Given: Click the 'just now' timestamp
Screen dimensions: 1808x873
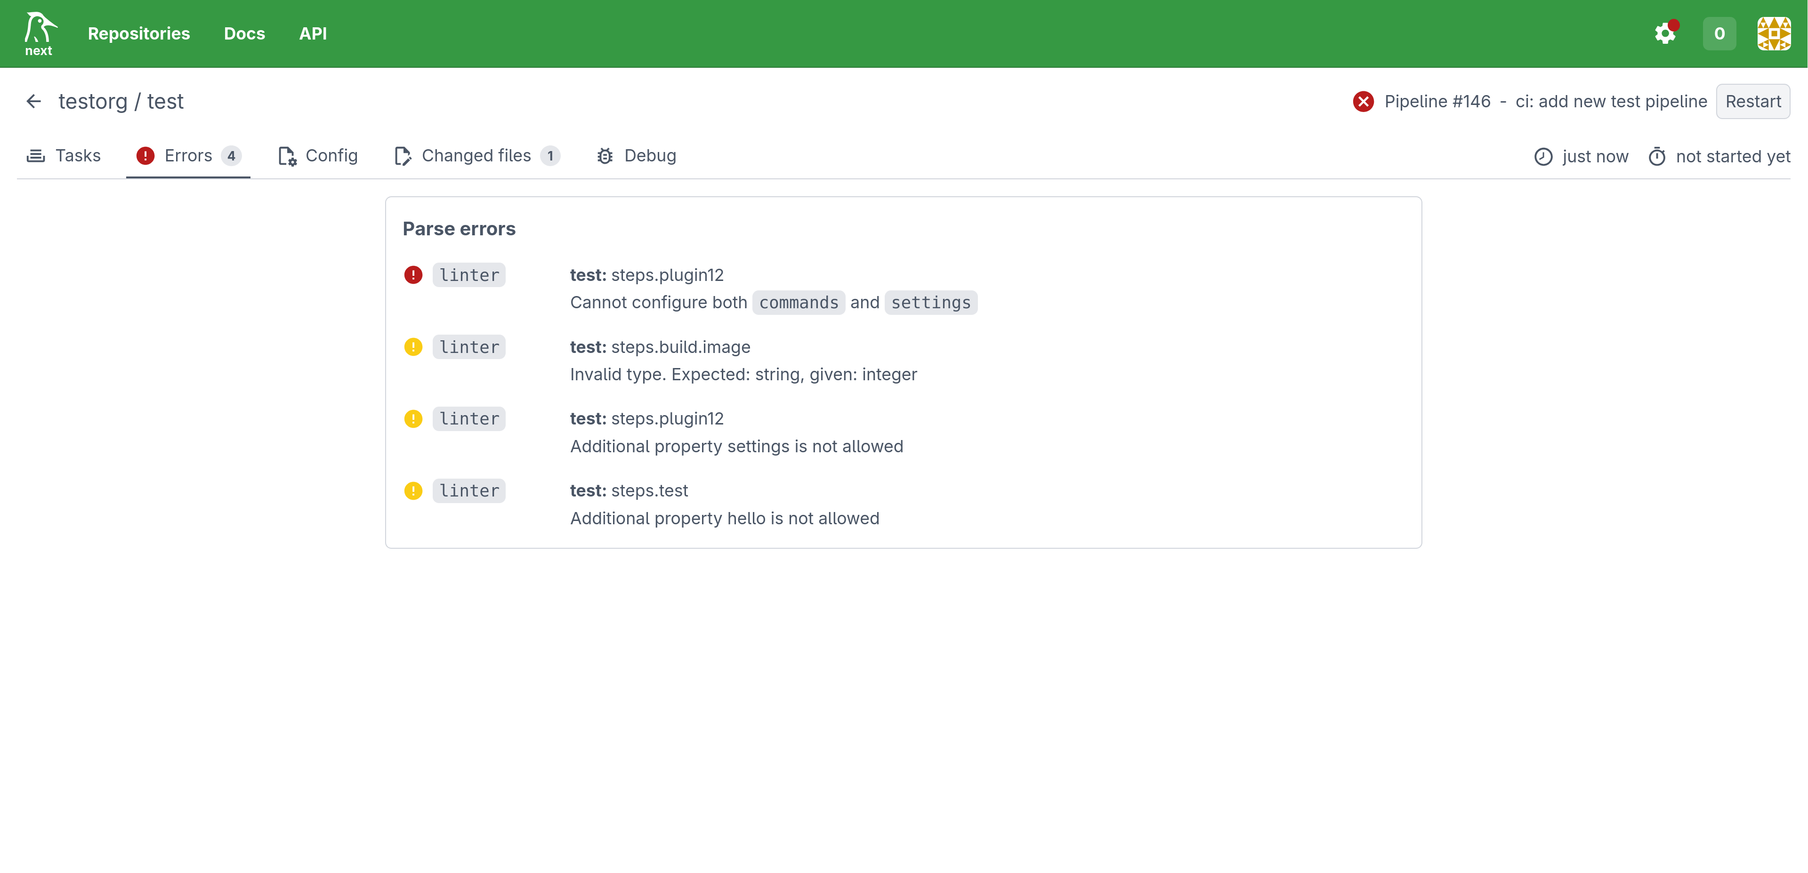Looking at the screenshot, I should pyautogui.click(x=1595, y=157).
